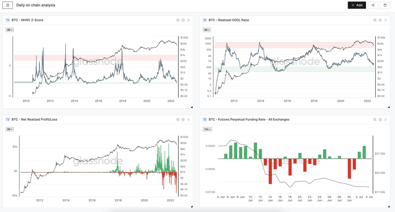Open settings gear of MVRV Z-Score panel
Image resolution: width=395 pixels, height=212 pixels.
[183, 20]
